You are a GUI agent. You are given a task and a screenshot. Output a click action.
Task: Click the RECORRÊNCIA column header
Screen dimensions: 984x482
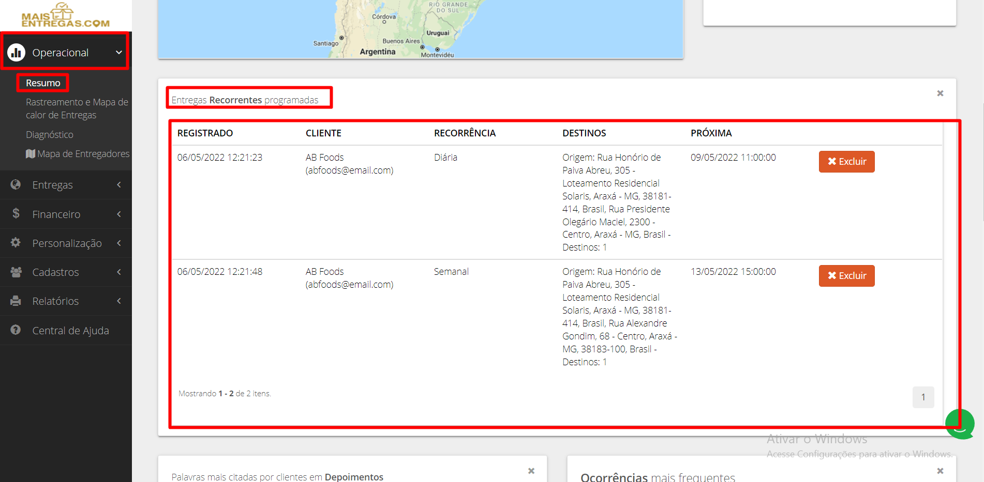tap(465, 133)
